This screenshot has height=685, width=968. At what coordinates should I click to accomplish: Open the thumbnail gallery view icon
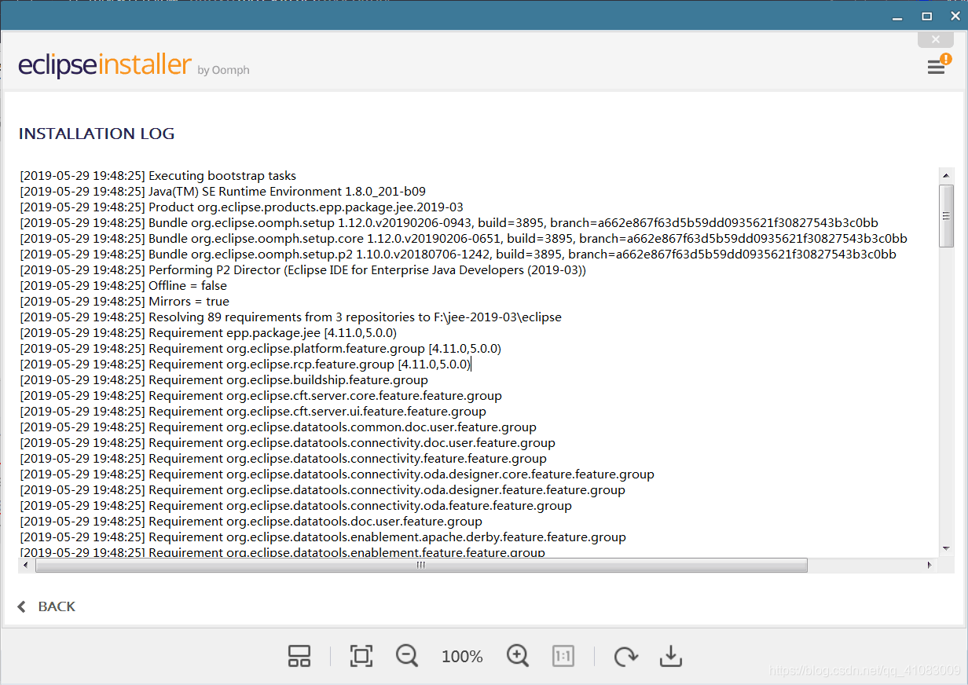(299, 656)
